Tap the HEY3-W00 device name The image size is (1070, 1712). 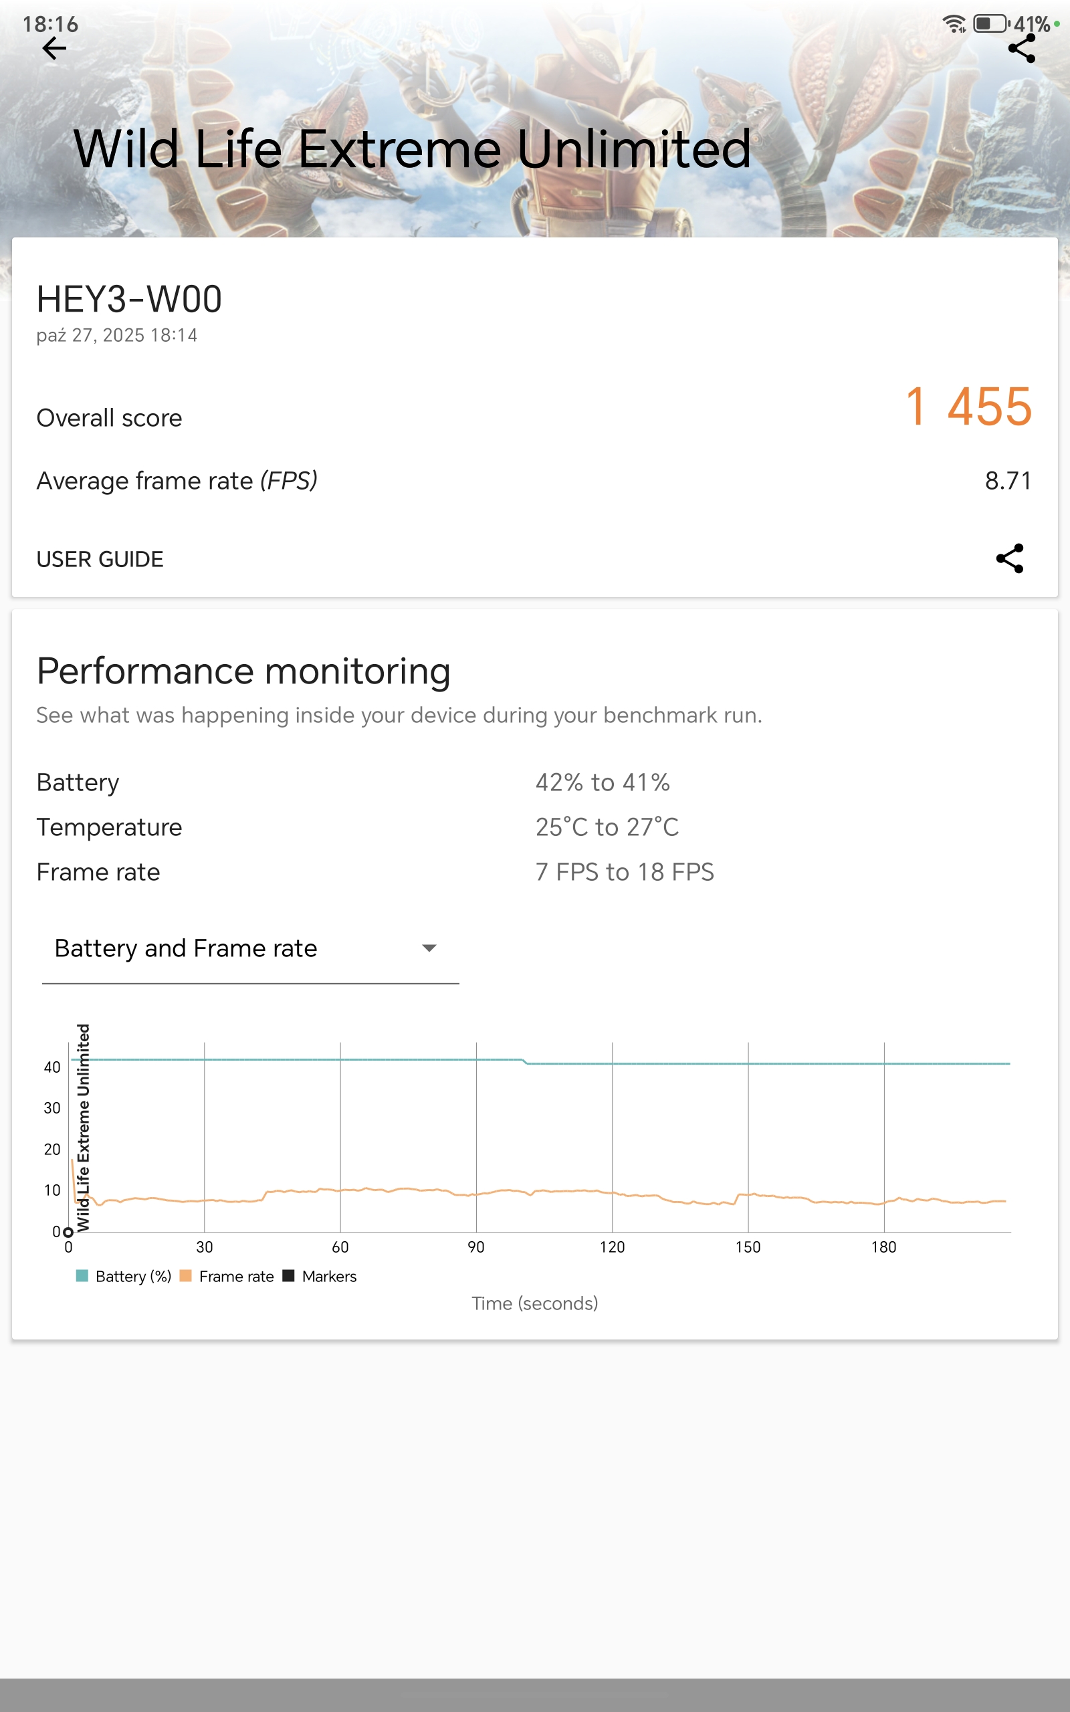click(x=130, y=299)
